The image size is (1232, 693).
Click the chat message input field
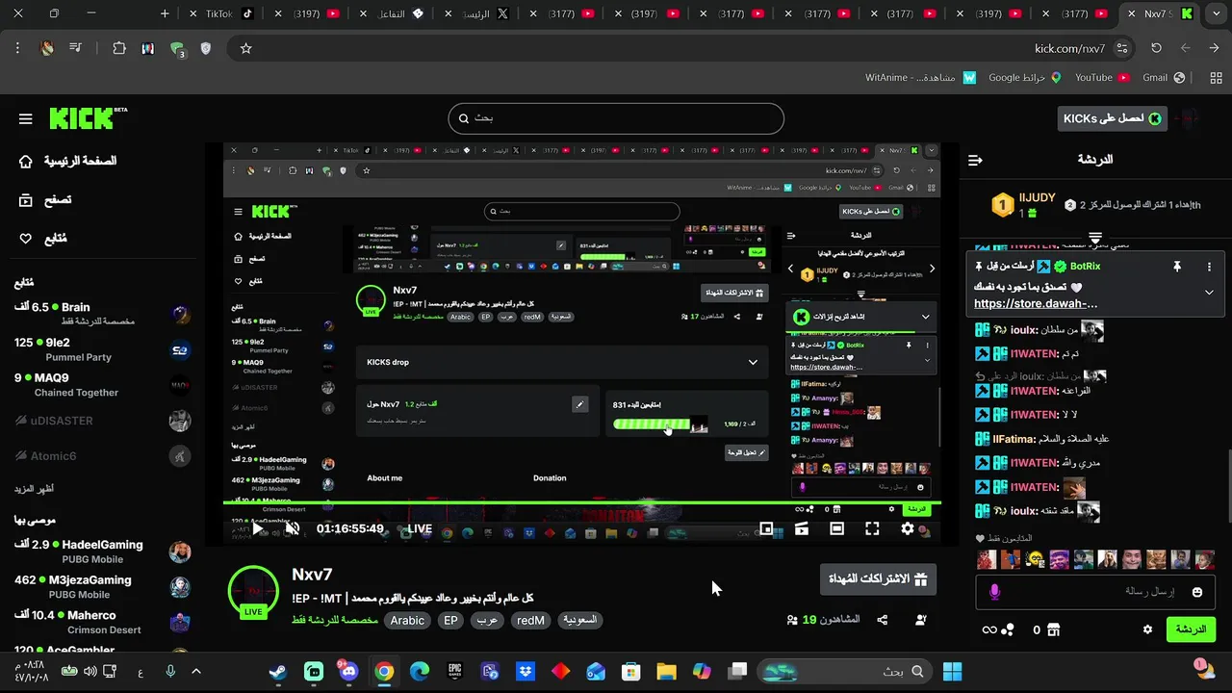1095,592
